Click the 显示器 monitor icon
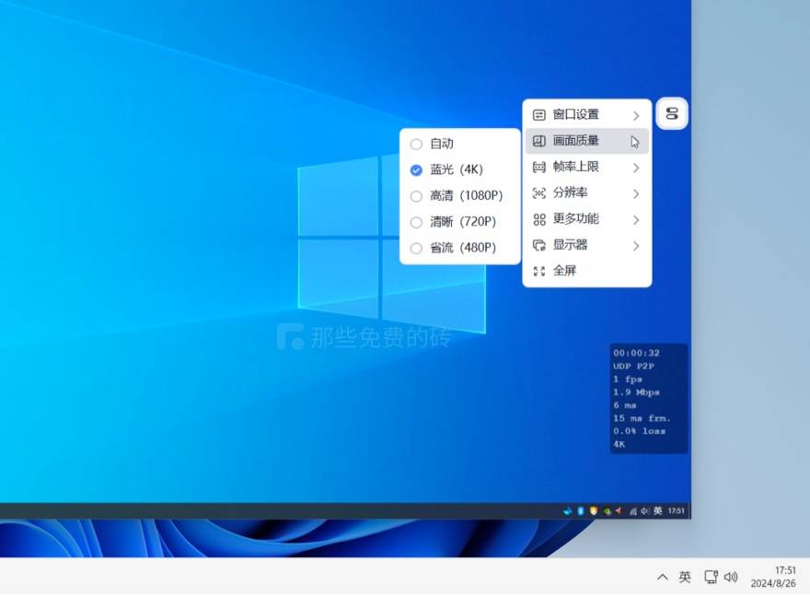Viewport: 810px width, 595px height. (x=538, y=245)
